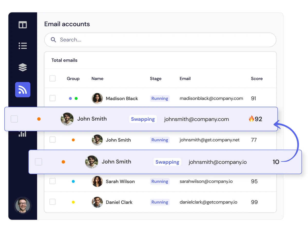Toggle the select-all checkbox in table header
Image resolution: width=308 pixels, height=232 pixels.
coord(52,78)
